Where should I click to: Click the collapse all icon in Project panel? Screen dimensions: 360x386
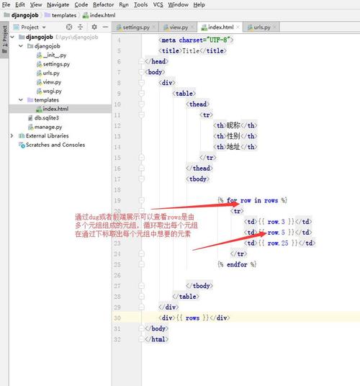[x=81, y=27]
